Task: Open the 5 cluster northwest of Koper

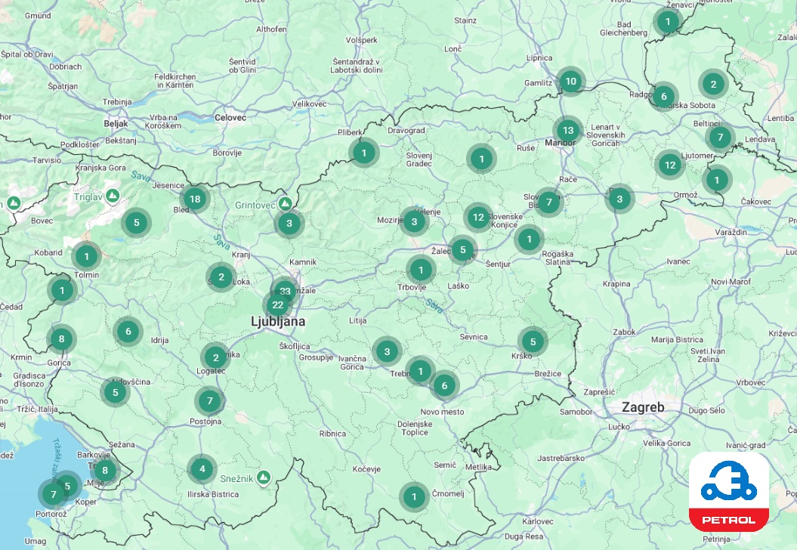Action: (70, 485)
